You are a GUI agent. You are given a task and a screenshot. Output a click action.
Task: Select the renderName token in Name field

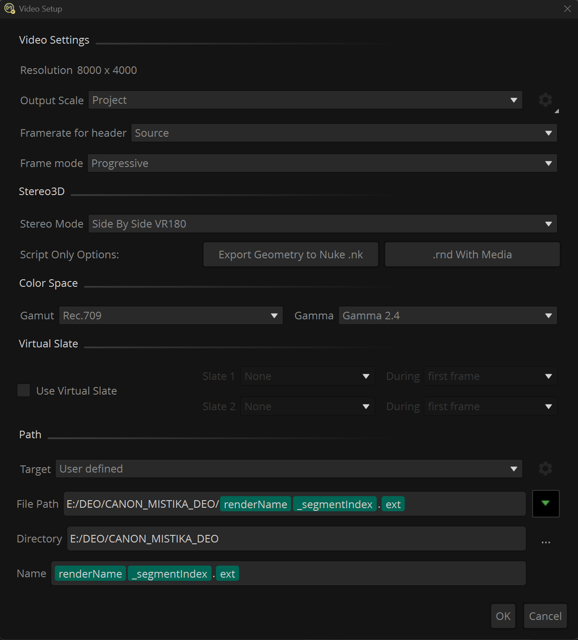(90, 574)
